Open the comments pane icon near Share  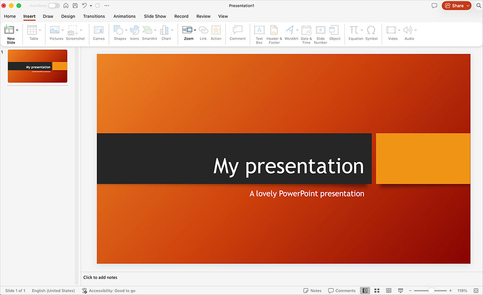tap(434, 6)
